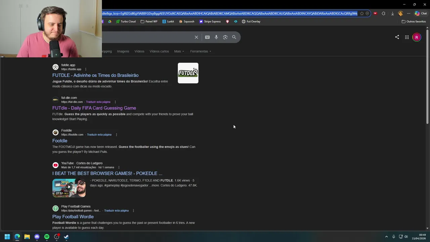
Task: Click Traduzir esta página for playfootball.games
Action: (x=116, y=210)
